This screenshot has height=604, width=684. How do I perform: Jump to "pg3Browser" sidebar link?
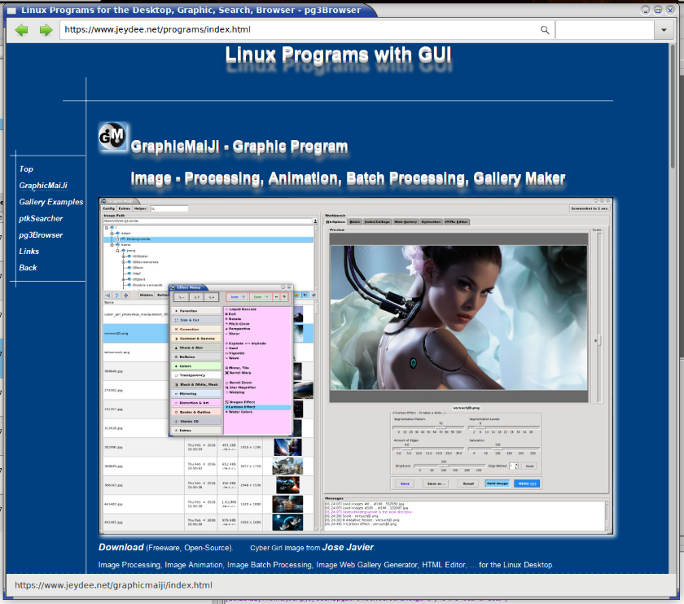point(41,235)
